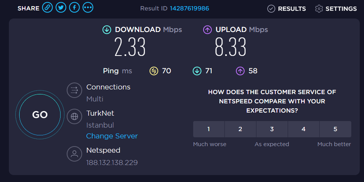The width and height of the screenshot is (364, 182).
Task: Select rating 2 in survey
Action: [x=240, y=129]
